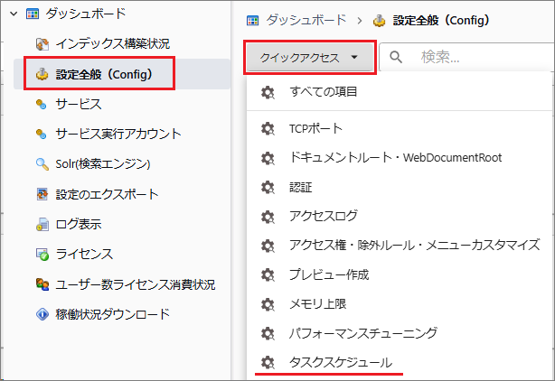The height and width of the screenshot is (381, 555).
Task: Open the 認証 menu entry
Action: coord(300,187)
